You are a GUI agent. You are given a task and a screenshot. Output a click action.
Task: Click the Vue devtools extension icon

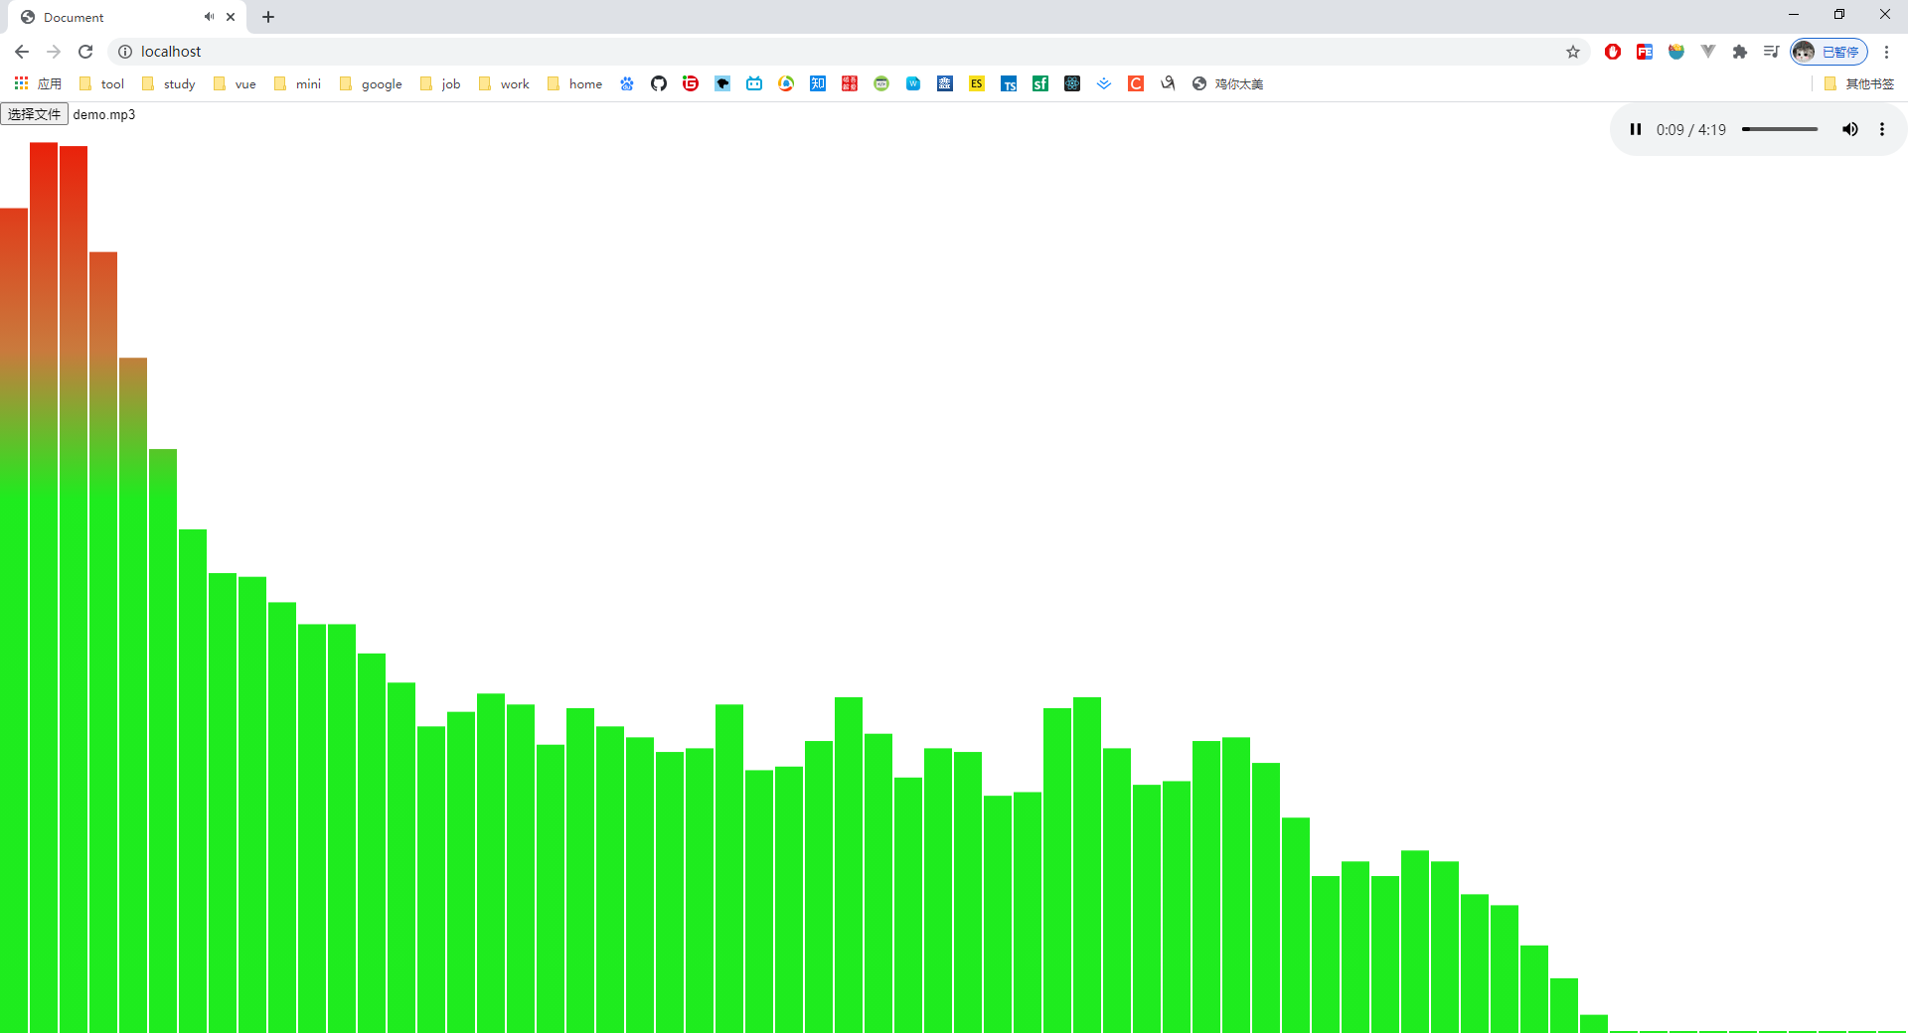point(1707,52)
